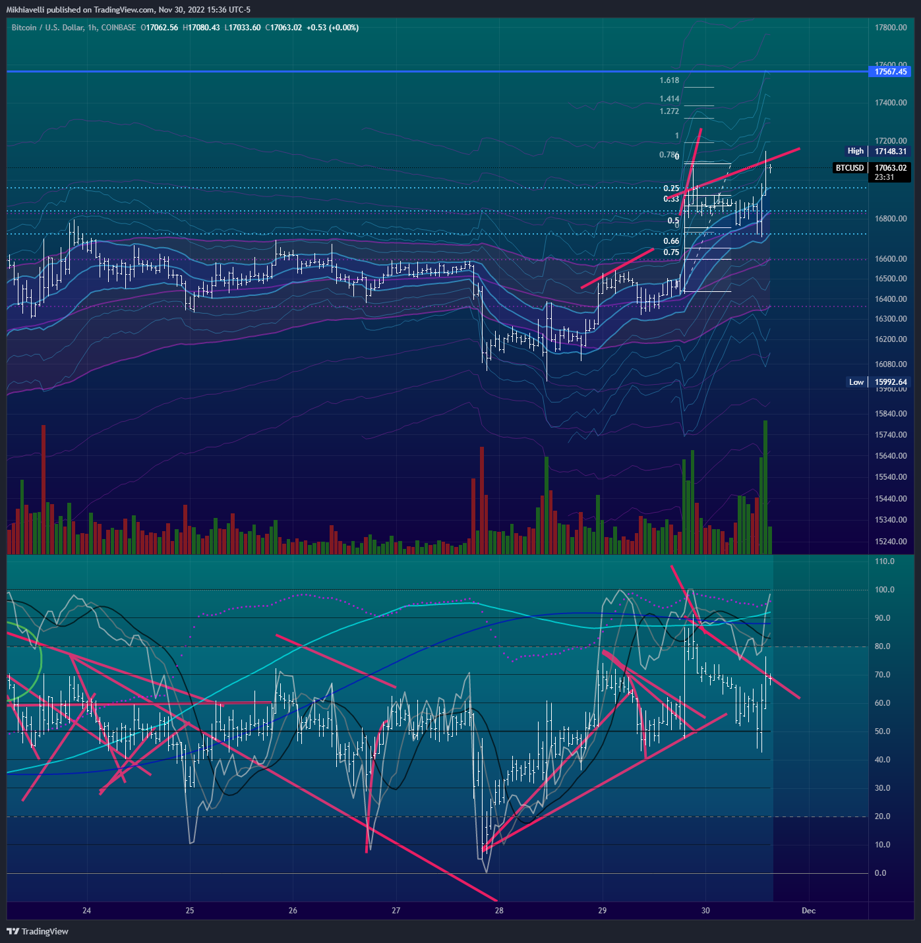Click the date label 30 on time axis
Image resolution: width=921 pixels, height=943 pixels.
click(x=705, y=911)
